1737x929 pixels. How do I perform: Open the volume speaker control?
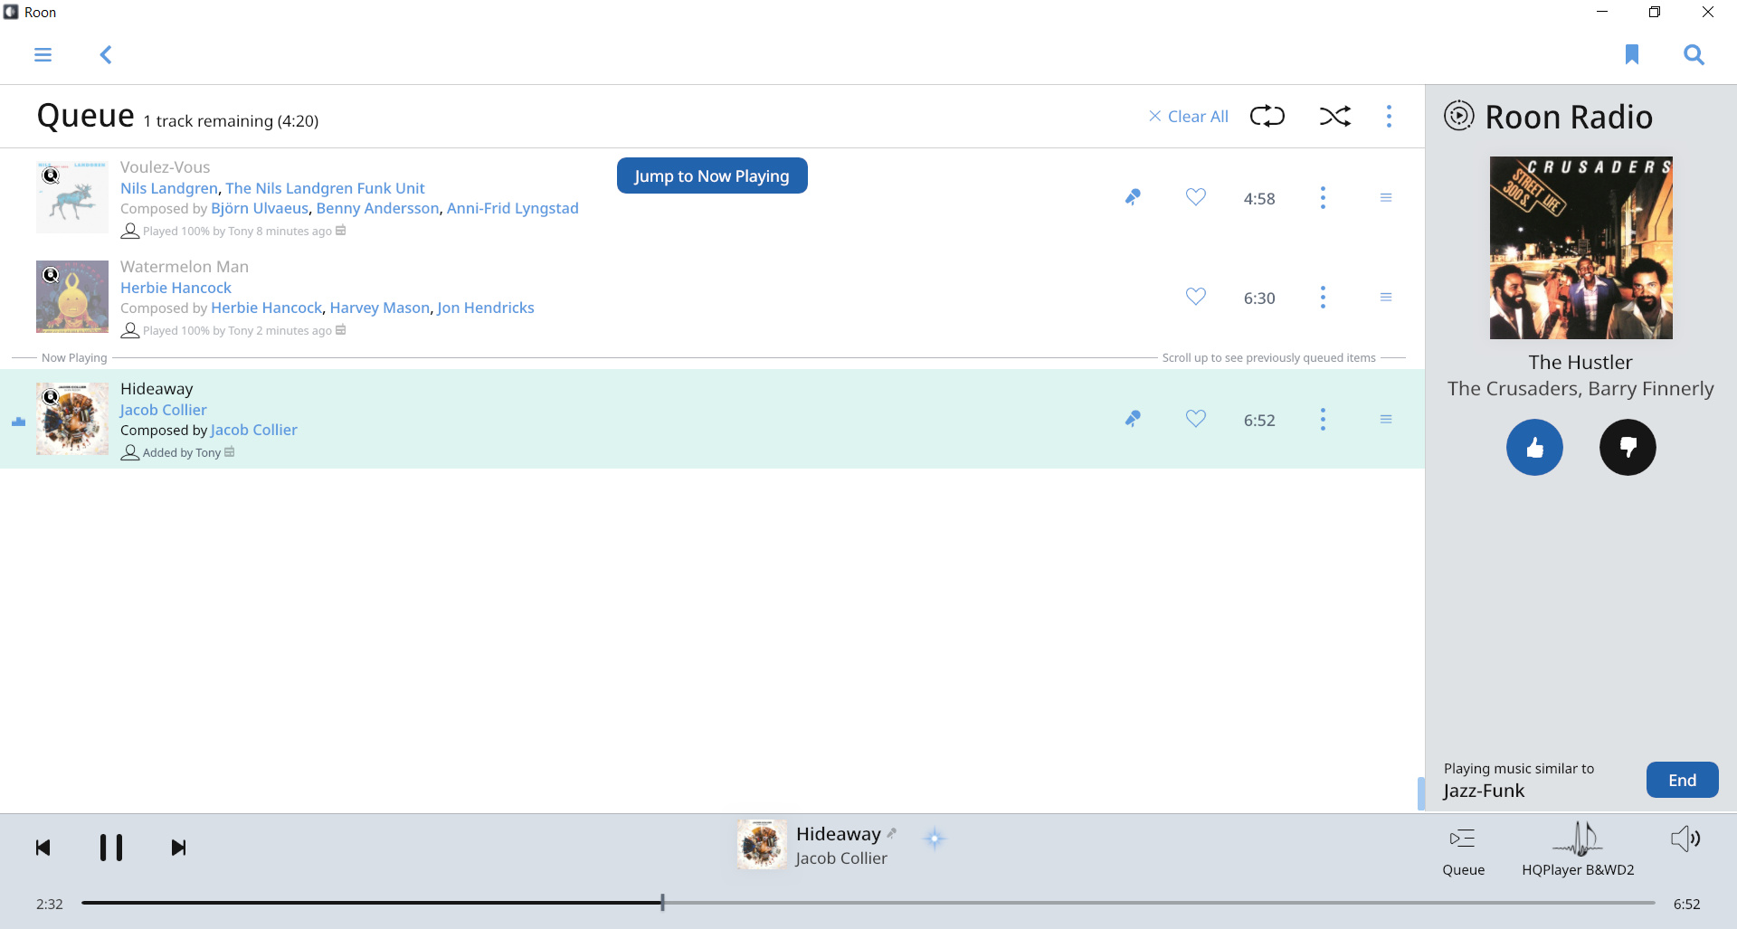click(1685, 839)
